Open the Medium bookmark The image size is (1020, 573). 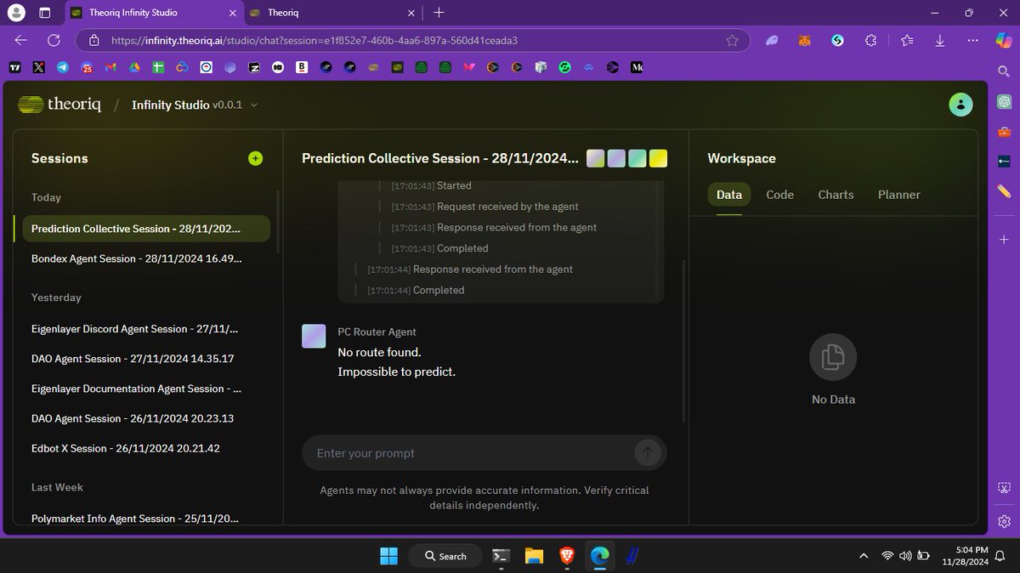tap(637, 67)
